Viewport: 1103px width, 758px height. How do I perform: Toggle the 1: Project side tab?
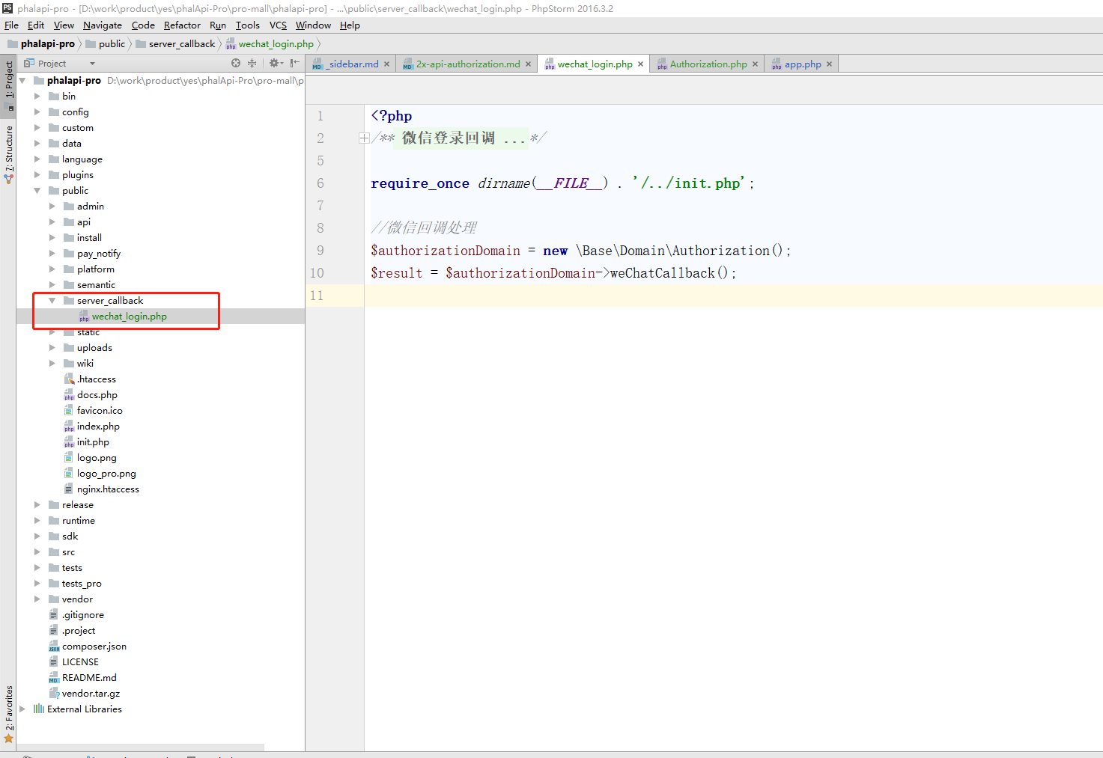[9, 81]
